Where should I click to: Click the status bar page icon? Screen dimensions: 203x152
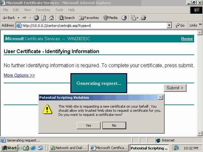[x=3, y=140]
